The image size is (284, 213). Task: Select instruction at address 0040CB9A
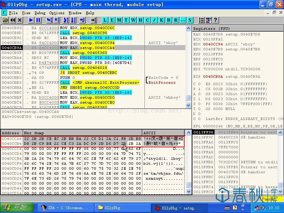point(93,48)
